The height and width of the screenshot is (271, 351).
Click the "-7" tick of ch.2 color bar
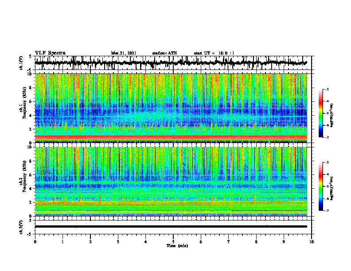coord(327,210)
